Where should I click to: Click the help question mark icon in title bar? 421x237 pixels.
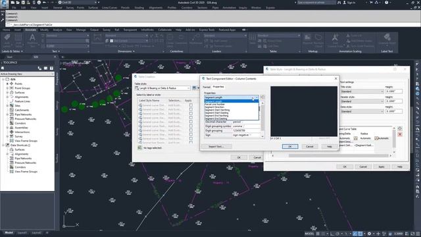pos(386,3)
